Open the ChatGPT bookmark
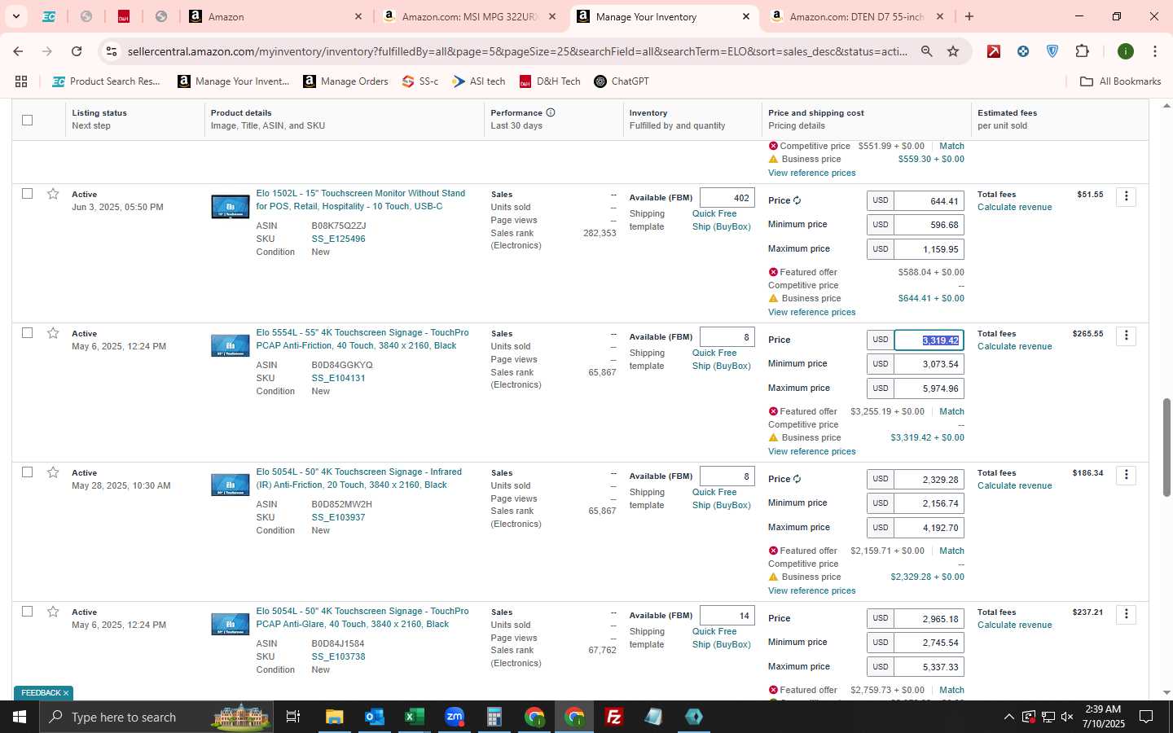The image size is (1173, 733). tap(622, 81)
